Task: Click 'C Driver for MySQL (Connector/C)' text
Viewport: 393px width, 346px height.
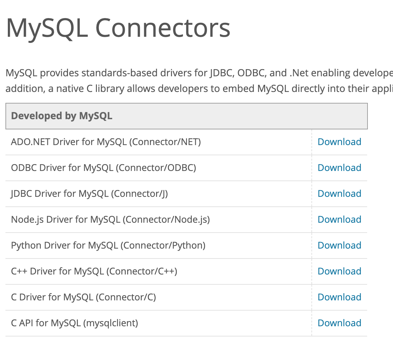Action: point(84,297)
